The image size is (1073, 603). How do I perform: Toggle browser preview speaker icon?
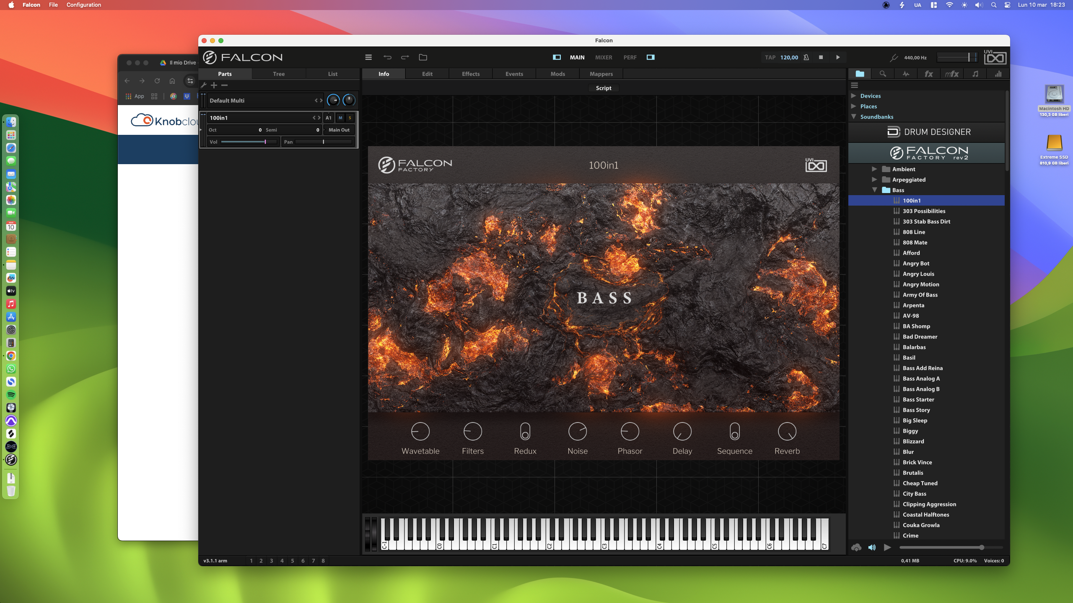[x=872, y=547]
